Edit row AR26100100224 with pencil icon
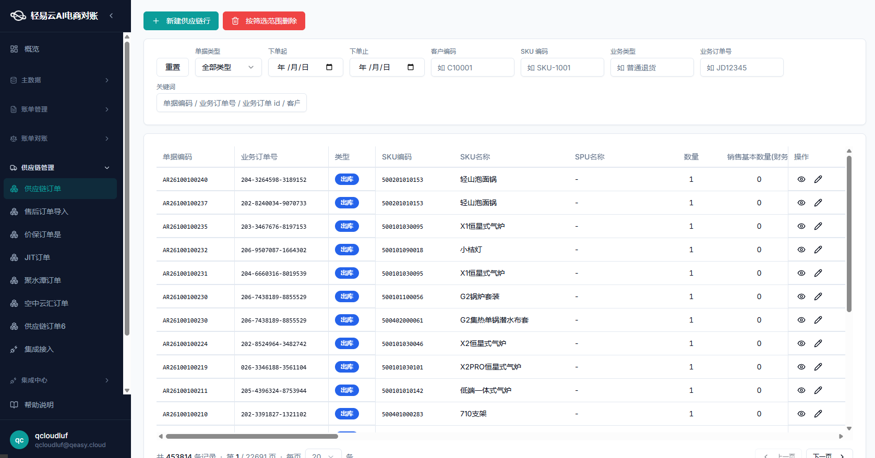This screenshot has height=458, width=875. coord(818,343)
